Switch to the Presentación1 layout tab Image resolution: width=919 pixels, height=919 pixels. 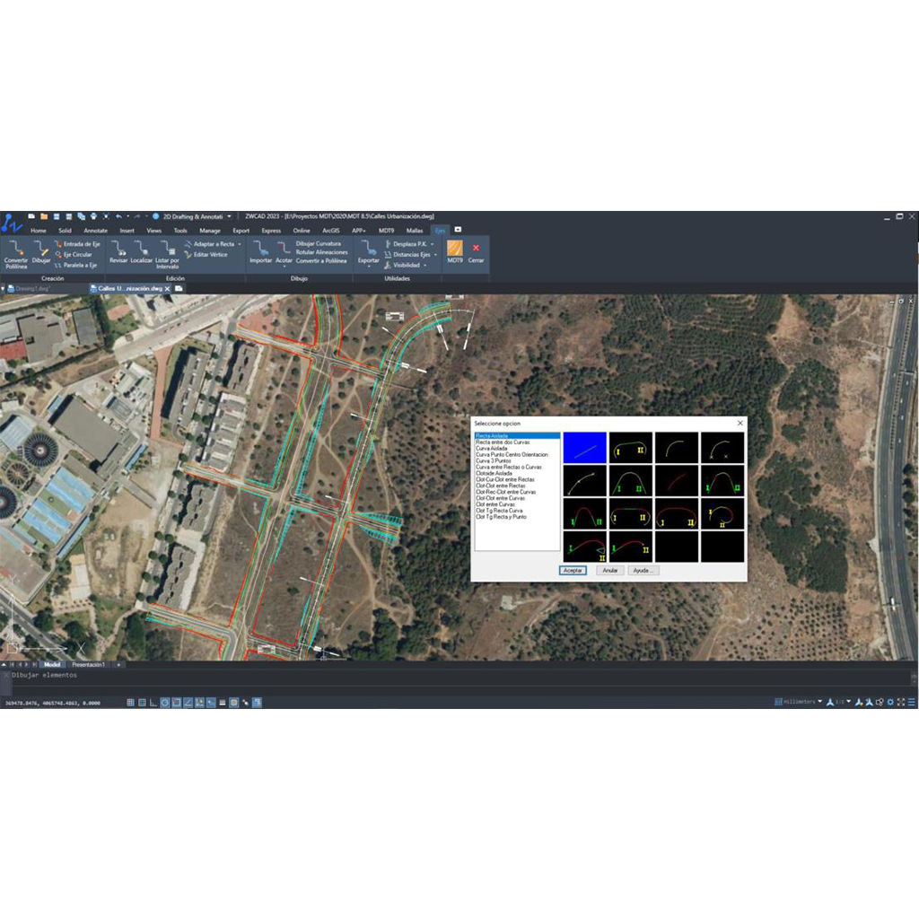tap(89, 665)
